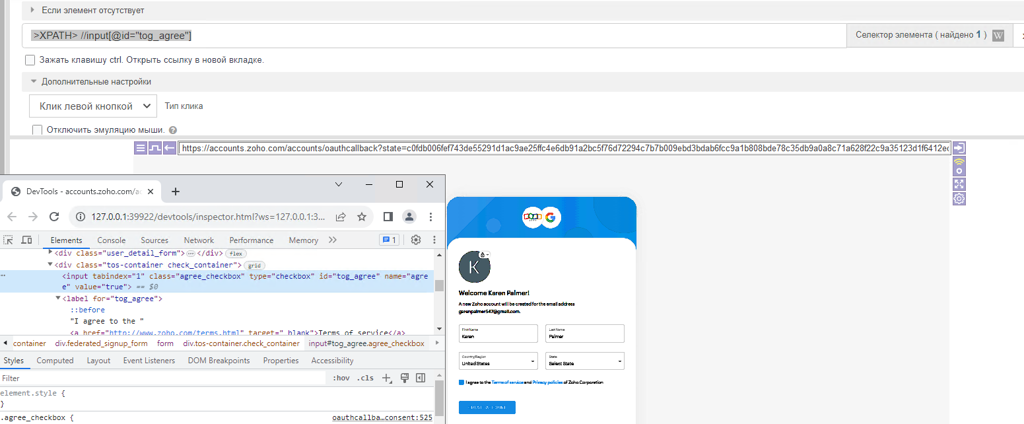1024x424 pixels.
Task: Click the inspect element picker icon in DevTools
Action: (9, 240)
